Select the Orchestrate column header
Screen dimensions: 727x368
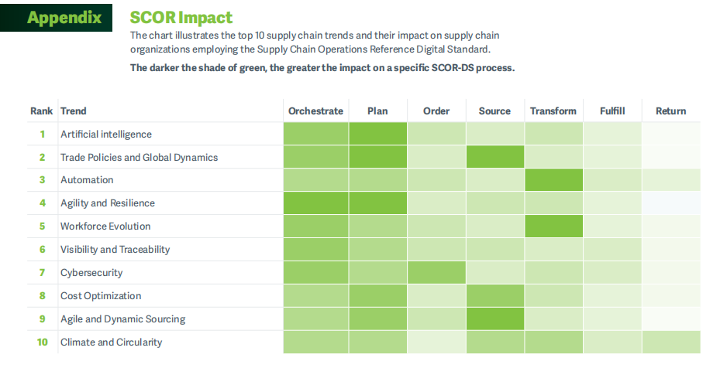coord(315,111)
